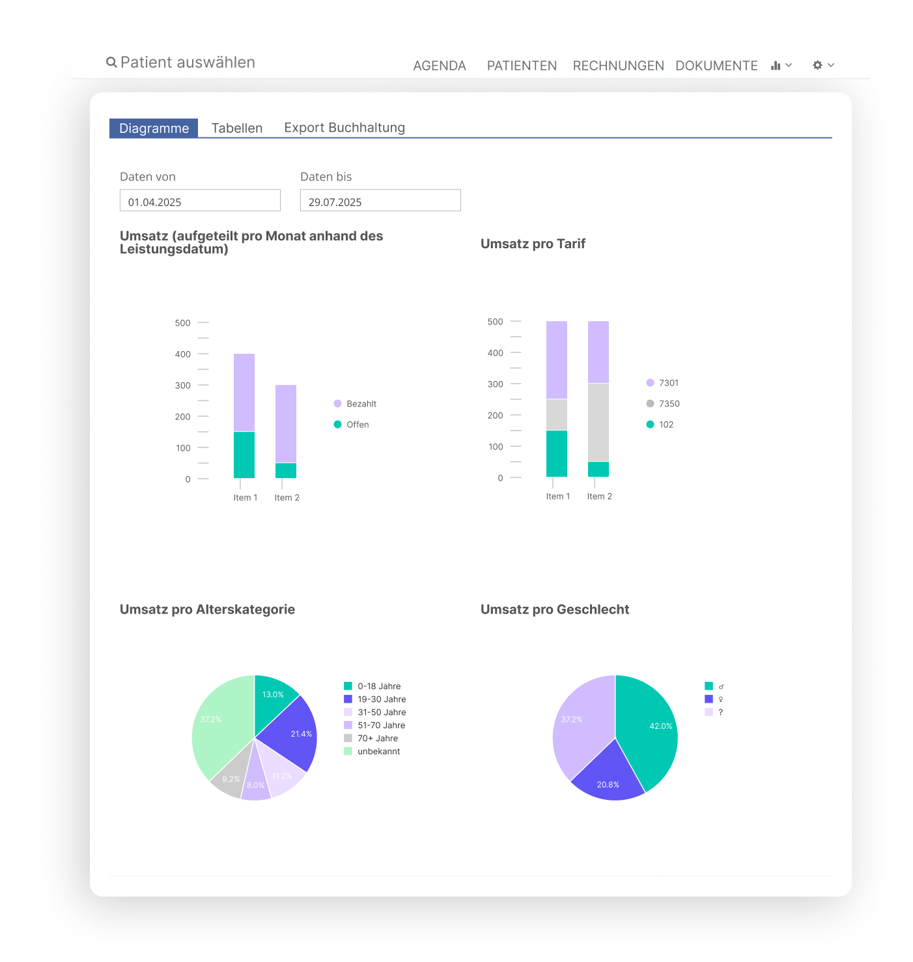Click the Daten von date field
The width and height of the screenshot is (913, 962).
200,201
